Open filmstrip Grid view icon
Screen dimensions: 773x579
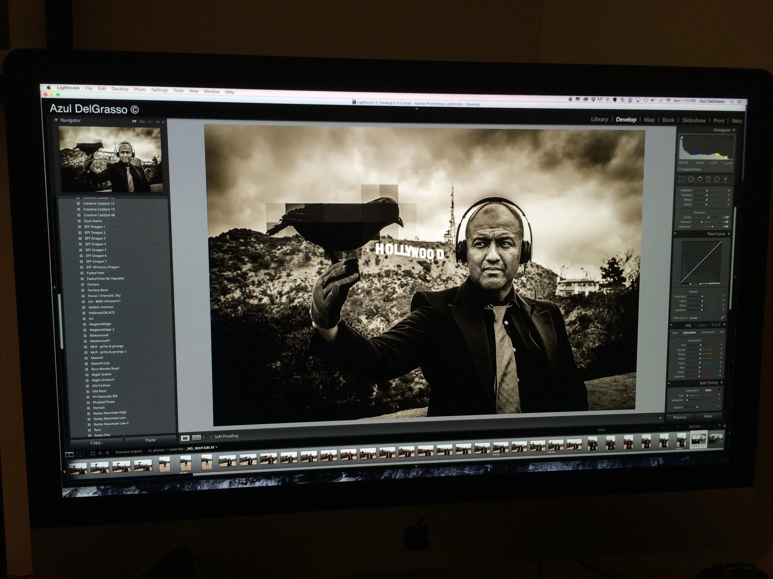93,453
